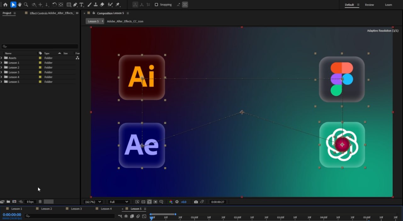
Task: Open the Composition Lesson 5 panel menu
Action: (128, 13)
